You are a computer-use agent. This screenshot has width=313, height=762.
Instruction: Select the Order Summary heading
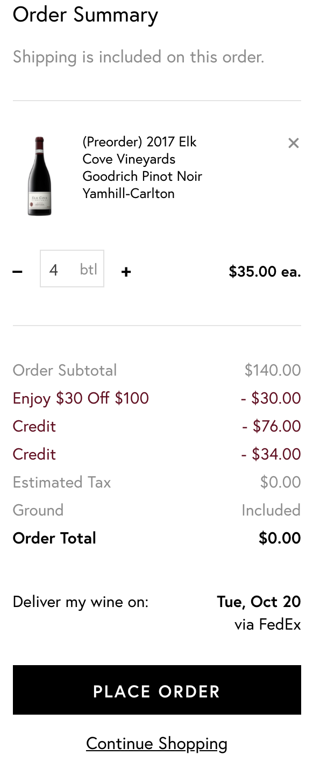click(x=86, y=15)
